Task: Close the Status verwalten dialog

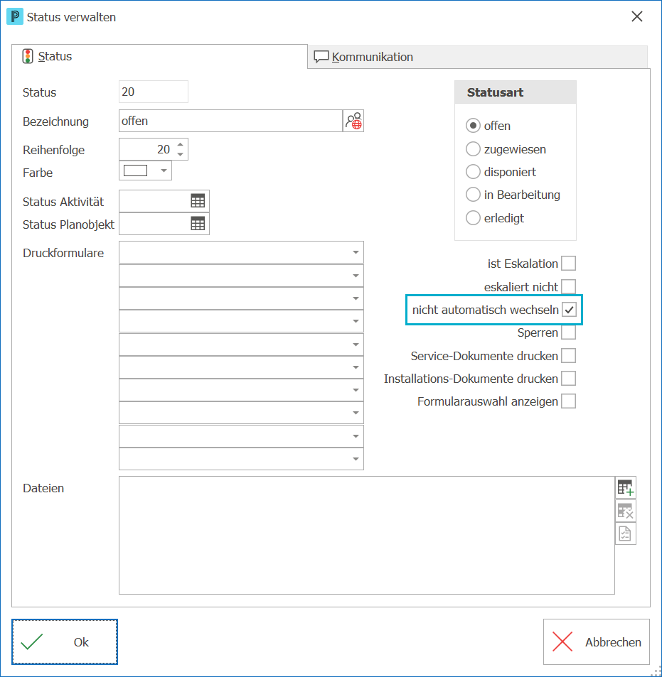Action: coord(637,17)
